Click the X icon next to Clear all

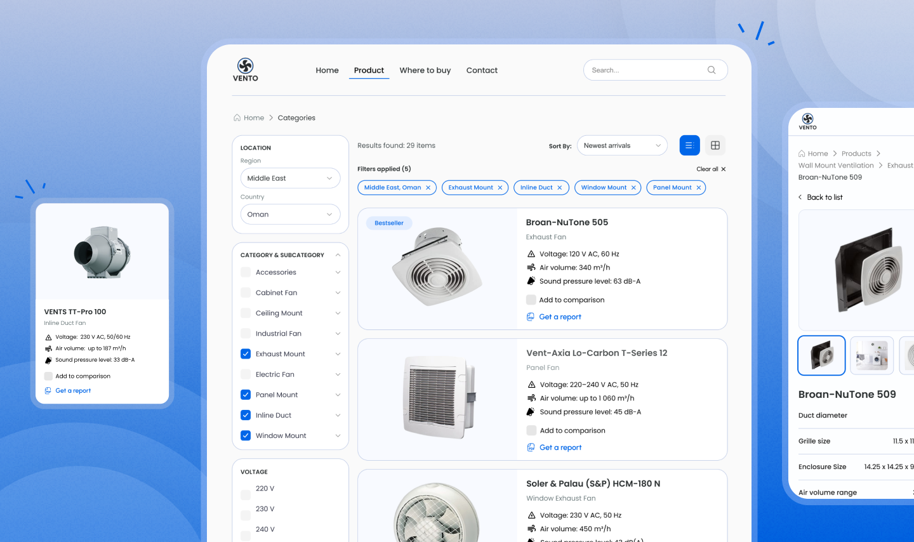pyautogui.click(x=723, y=169)
